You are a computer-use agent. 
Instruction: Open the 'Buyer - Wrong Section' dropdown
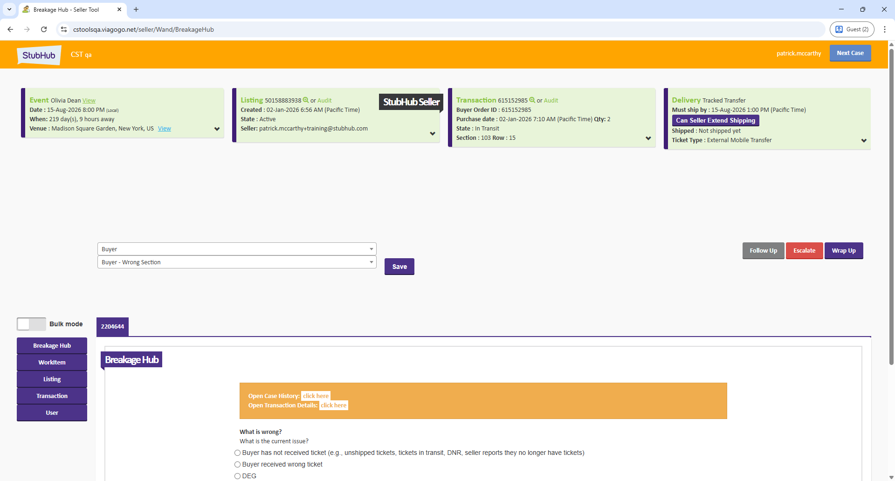point(236,262)
